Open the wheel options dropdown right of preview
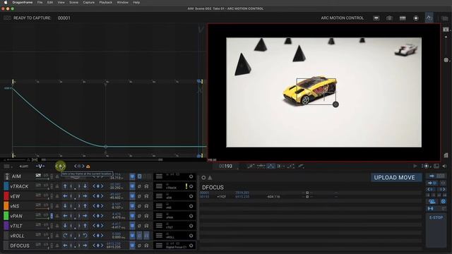 point(446,60)
